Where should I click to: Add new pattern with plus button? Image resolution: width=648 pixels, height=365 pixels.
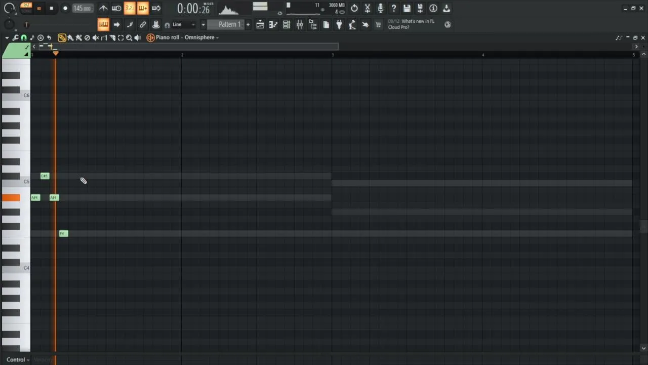click(248, 24)
